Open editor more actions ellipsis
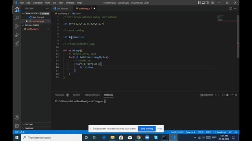This screenshot has height=141, width=252. 235,9
